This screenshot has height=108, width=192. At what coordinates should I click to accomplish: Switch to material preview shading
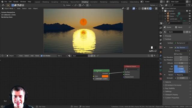pyautogui.click(x=148, y=8)
